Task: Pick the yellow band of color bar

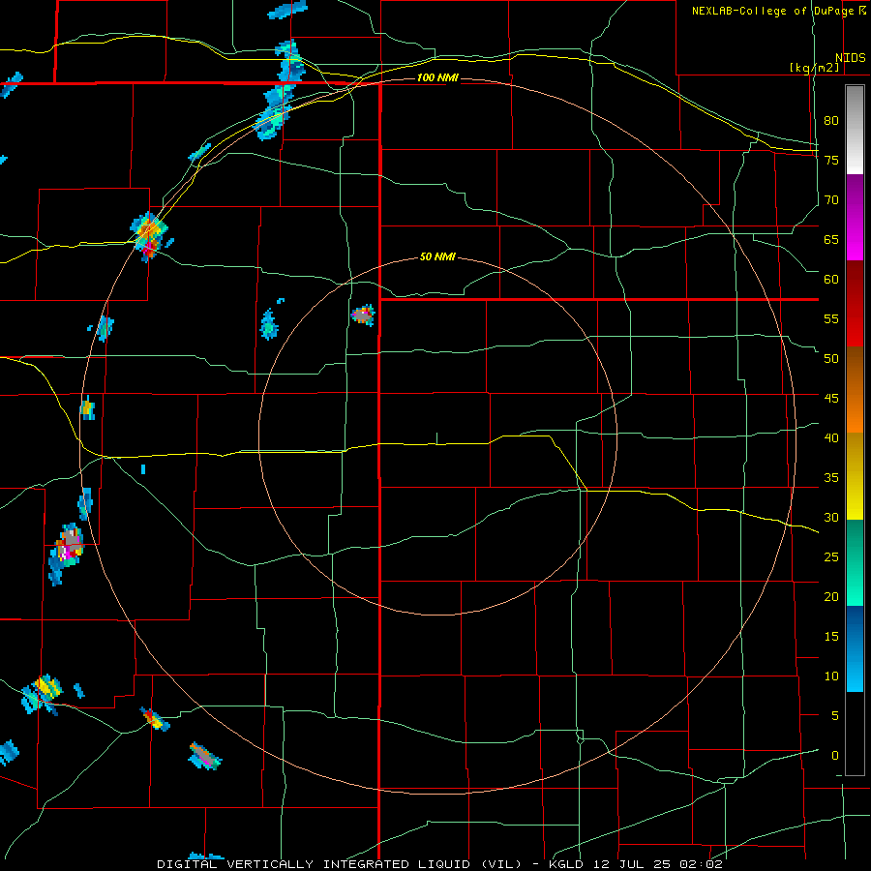Action: [855, 476]
